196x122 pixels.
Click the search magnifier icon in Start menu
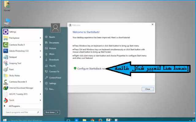(x=38, y=112)
